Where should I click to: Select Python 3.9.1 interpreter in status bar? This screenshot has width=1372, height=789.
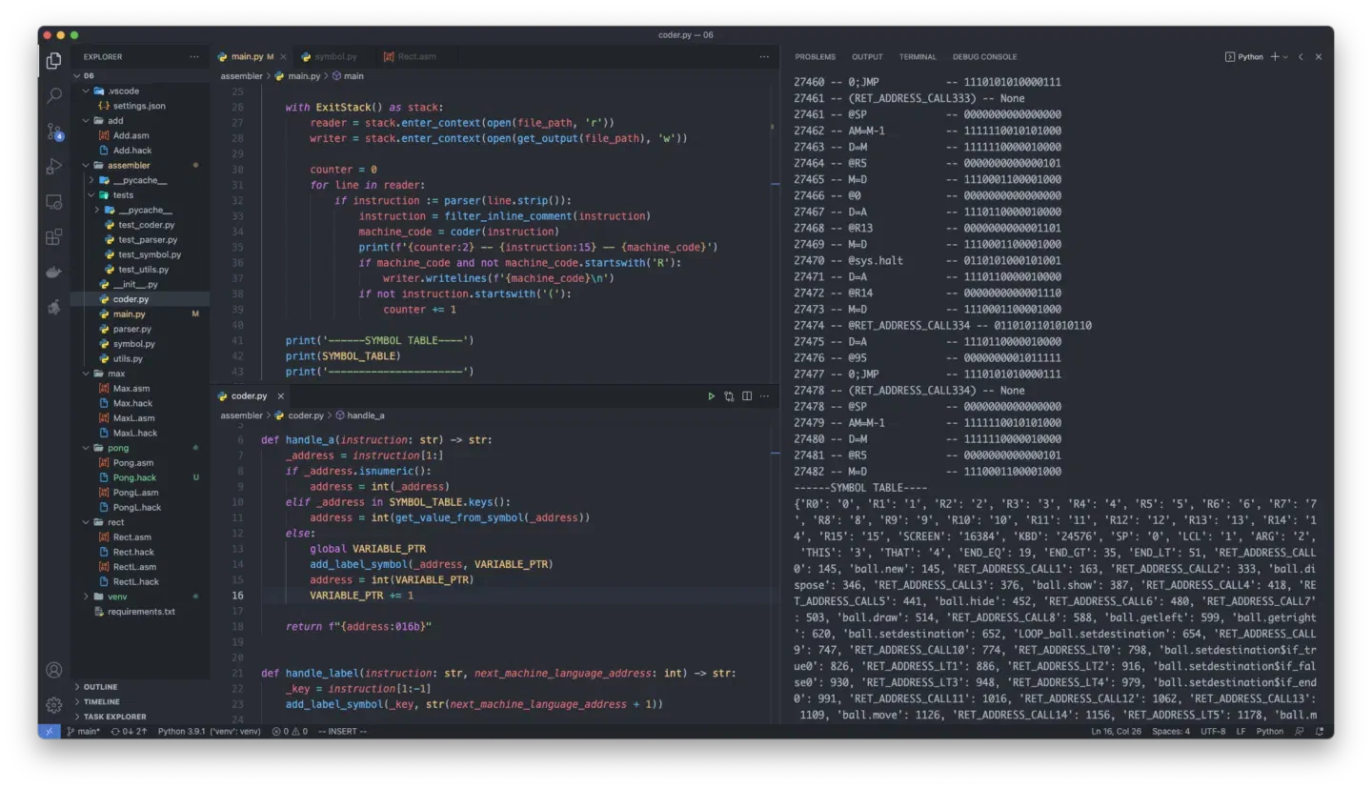210,732
